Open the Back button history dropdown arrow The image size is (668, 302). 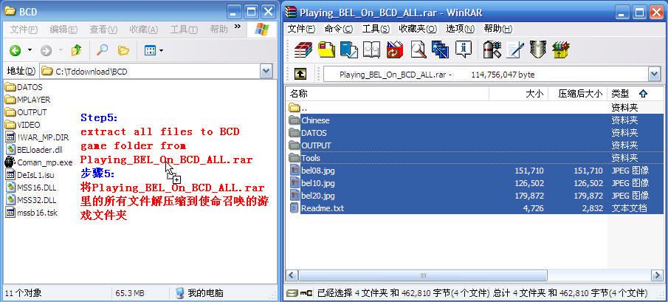coord(30,51)
